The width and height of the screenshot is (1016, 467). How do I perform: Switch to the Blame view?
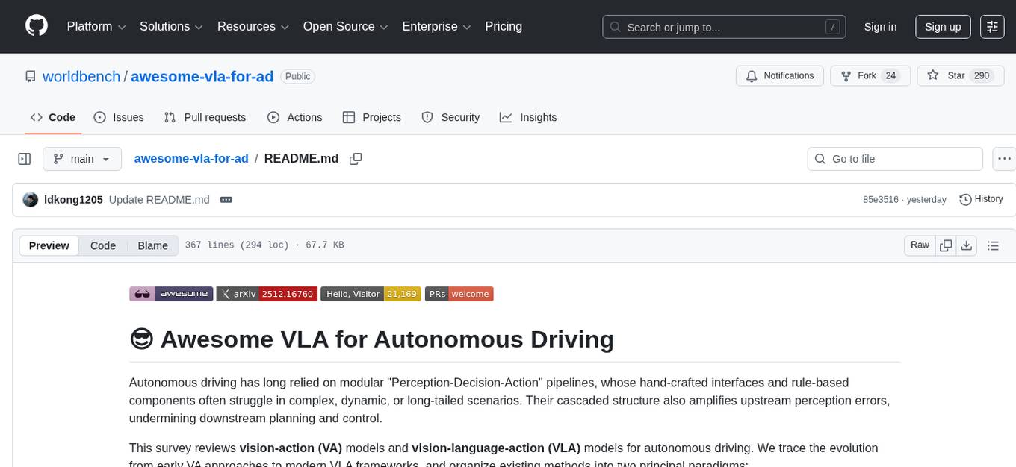[152, 245]
